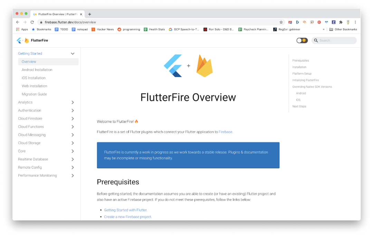Open Web Installation page

[x=34, y=86]
